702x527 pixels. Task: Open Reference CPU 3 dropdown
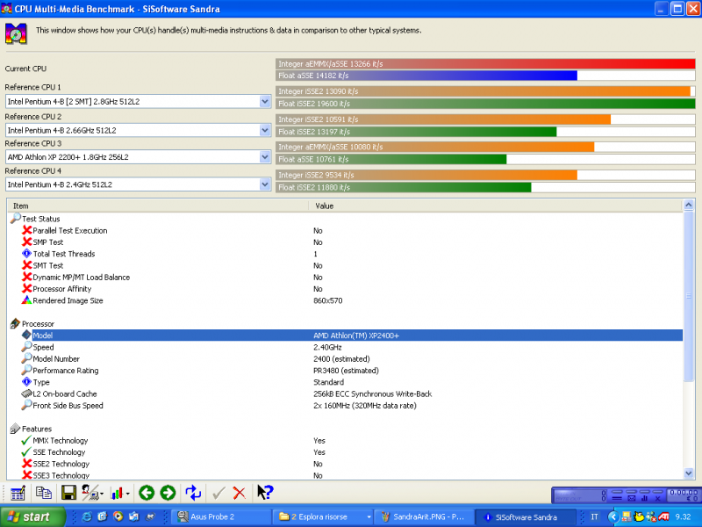click(x=265, y=157)
